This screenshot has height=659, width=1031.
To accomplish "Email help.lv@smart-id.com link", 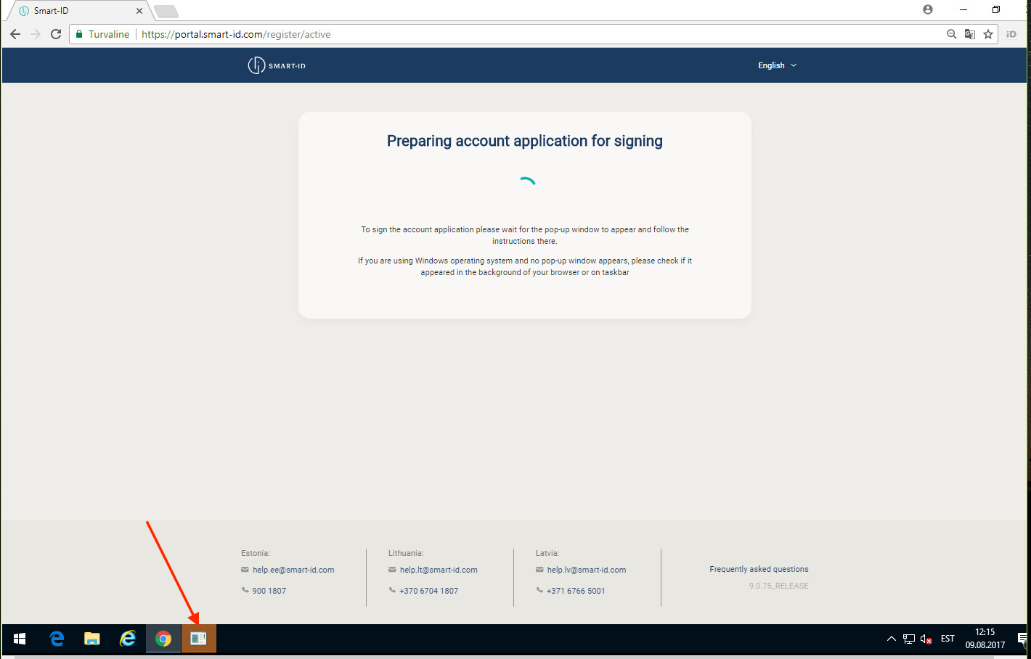I will tap(587, 570).
